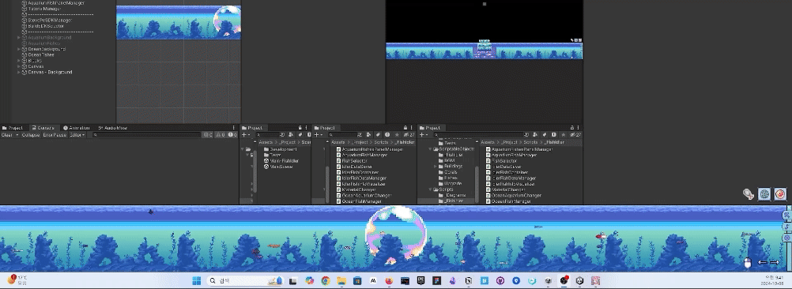This screenshot has height=289, width=792.
Task: Toggle the console warning count filter
Action: point(221,135)
